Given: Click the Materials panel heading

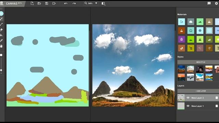Looking at the screenshot, I should pos(182,14).
